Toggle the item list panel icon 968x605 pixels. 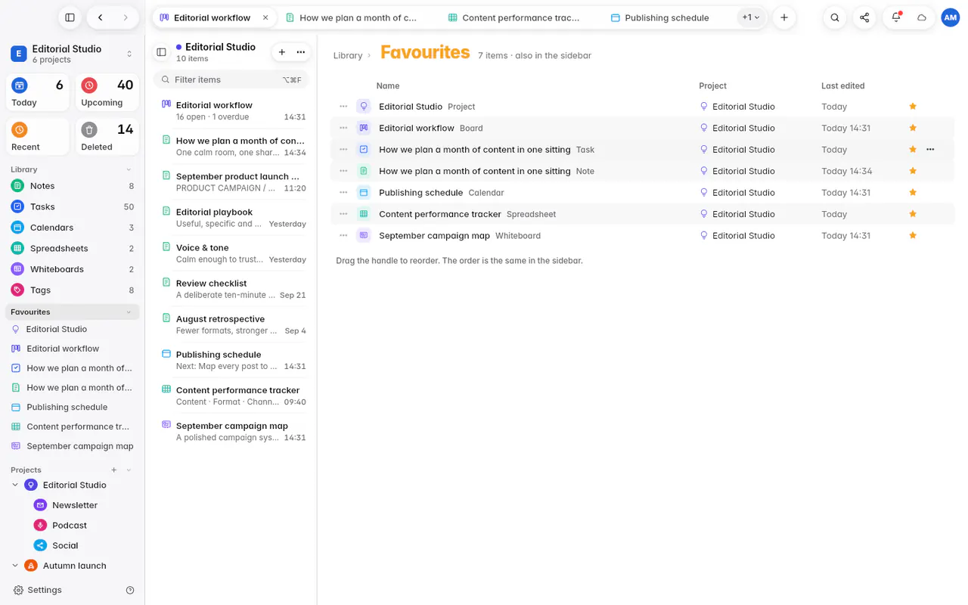tap(161, 52)
